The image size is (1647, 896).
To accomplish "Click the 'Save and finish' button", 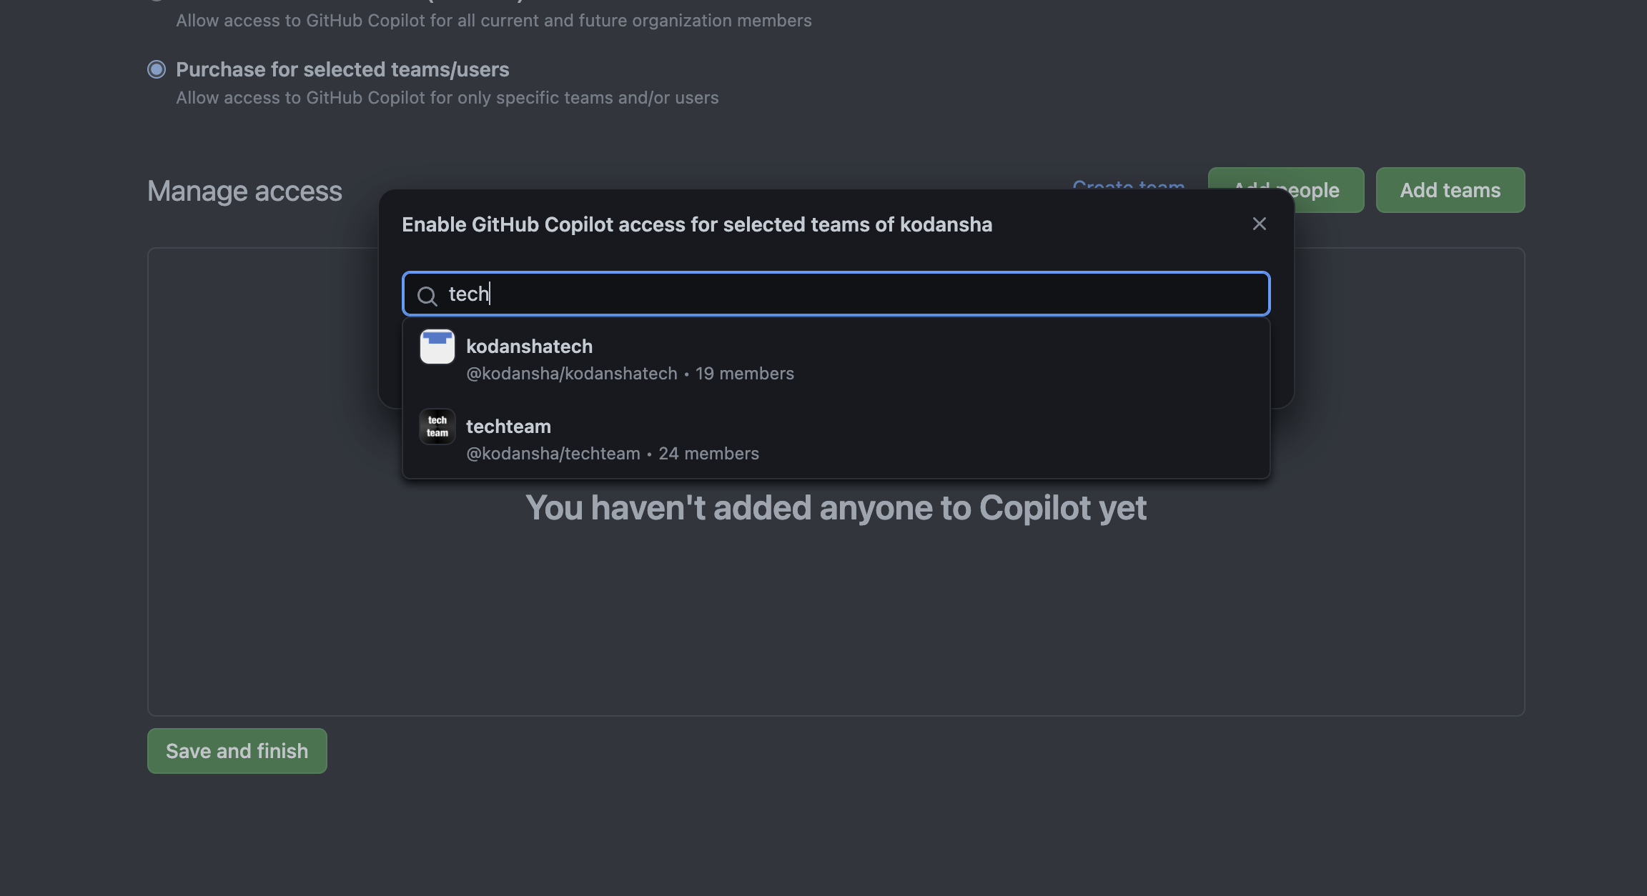I will pyautogui.click(x=237, y=750).
